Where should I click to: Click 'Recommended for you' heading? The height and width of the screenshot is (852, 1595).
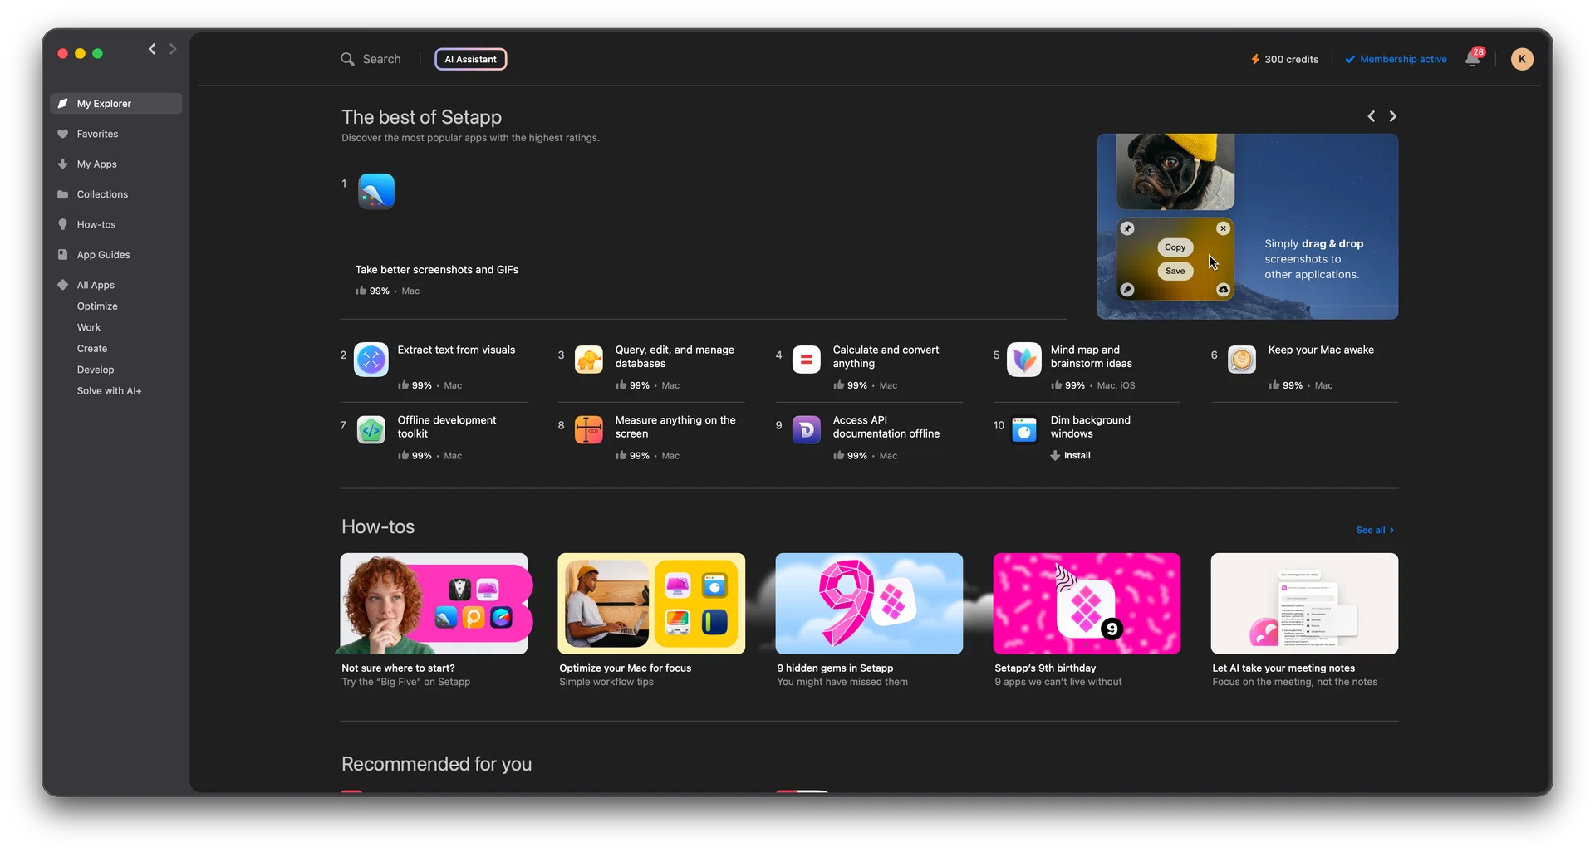pyautogui.click(x=436, y=764)
